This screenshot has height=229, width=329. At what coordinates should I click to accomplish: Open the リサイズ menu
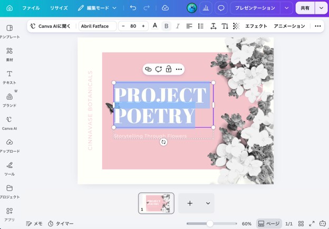59,8
